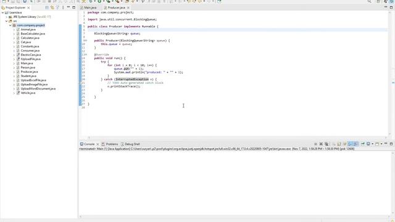Image resolution: width=395 pixels, height=222 pixels.
Task: Toggle Link with Editor in Project Explorer
Action: tap(52, 7)
